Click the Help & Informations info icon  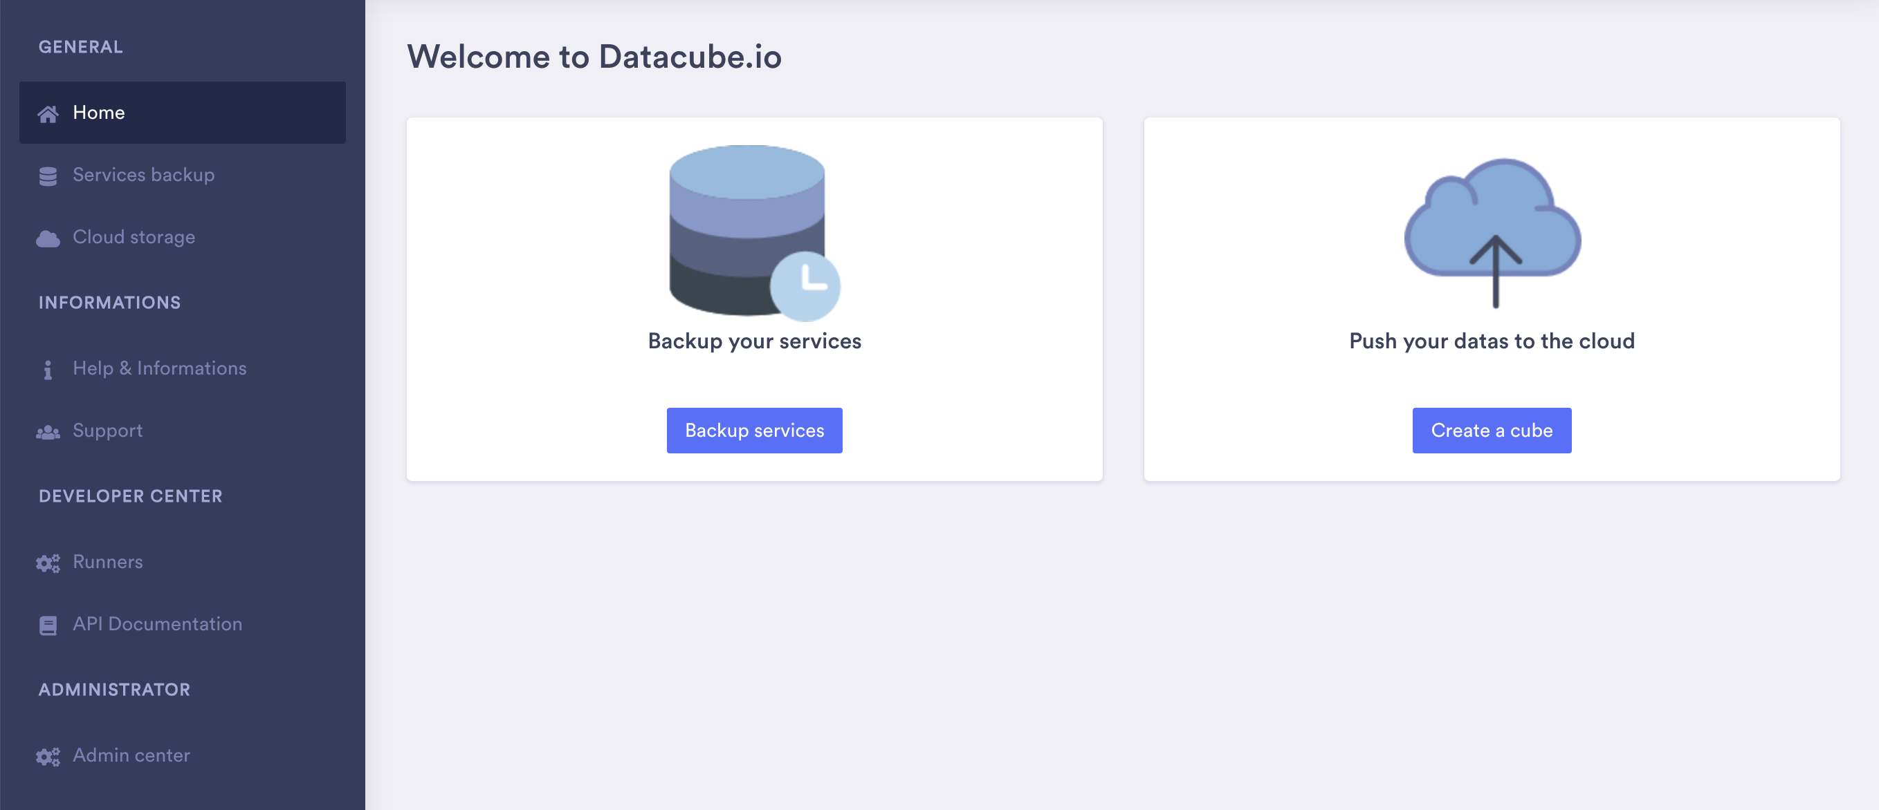(x=48, y=369)
